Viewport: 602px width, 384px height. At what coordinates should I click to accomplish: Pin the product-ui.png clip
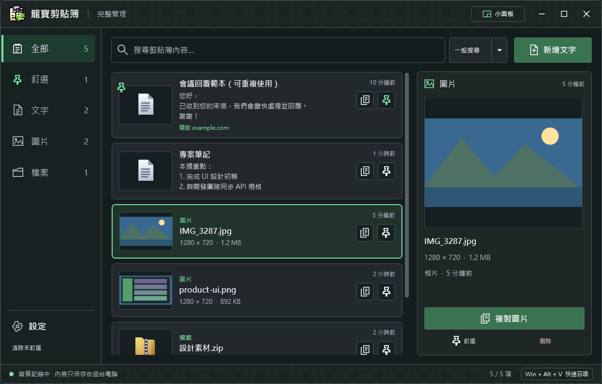point(386,292)
